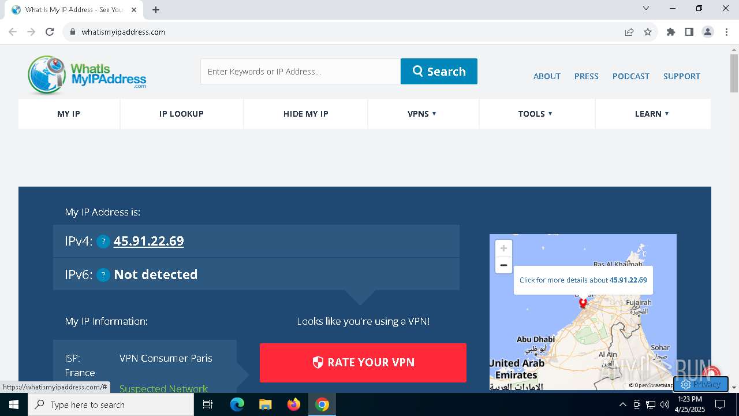Show hidden system tray icons
Viewport: 739px width, 416px height.
pyautogui.click(x=622, y=404)
